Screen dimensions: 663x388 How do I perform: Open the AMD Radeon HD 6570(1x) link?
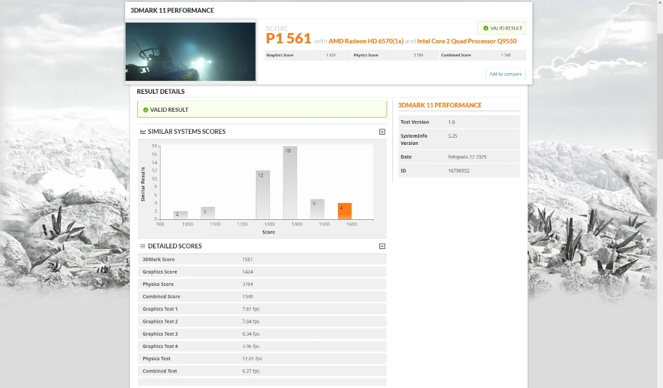coord(366,41)
